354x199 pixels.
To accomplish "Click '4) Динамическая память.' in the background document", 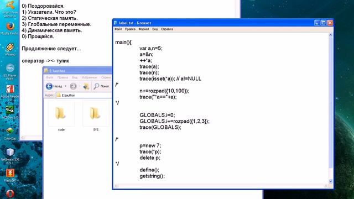I will tap(52, 30).
